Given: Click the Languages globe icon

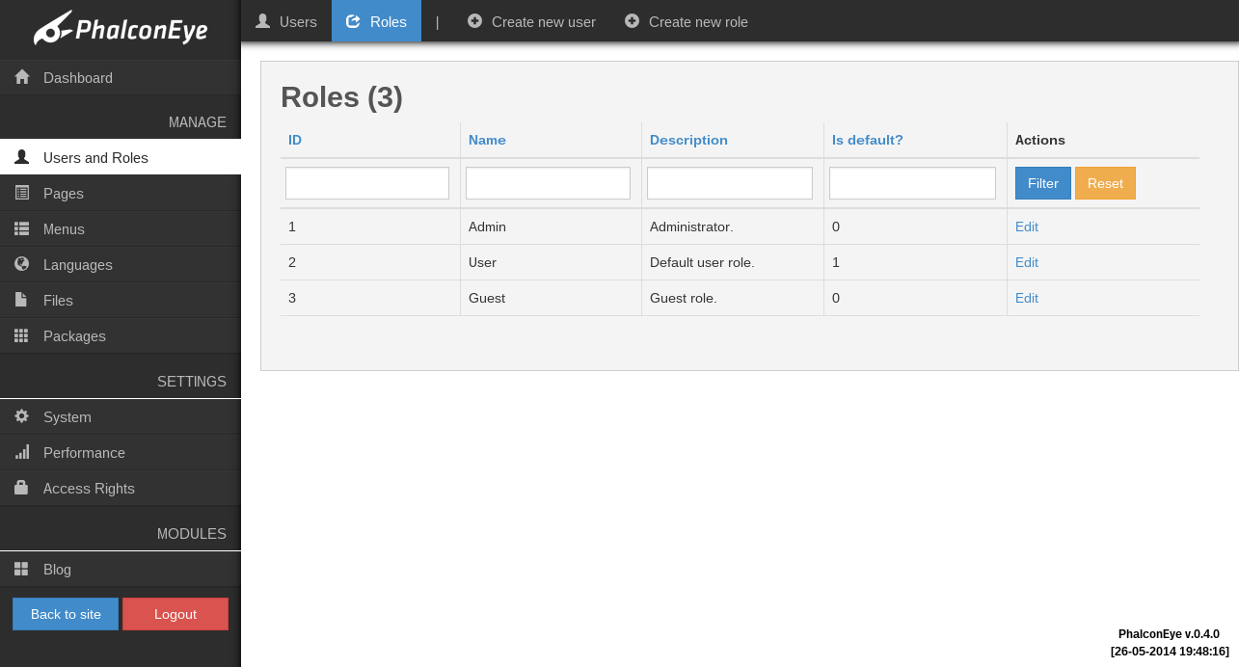Looking at the screenshot, I should tap(22, 264).
